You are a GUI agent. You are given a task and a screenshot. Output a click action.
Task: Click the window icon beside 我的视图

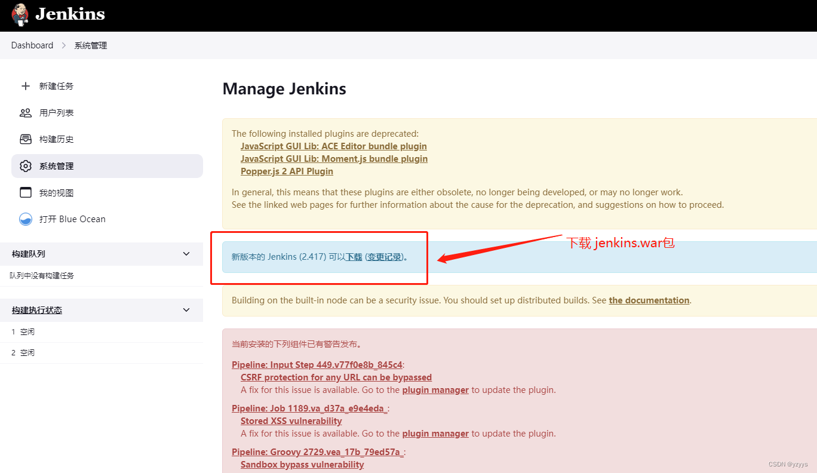pyautogui.click(x=25, y=192)
